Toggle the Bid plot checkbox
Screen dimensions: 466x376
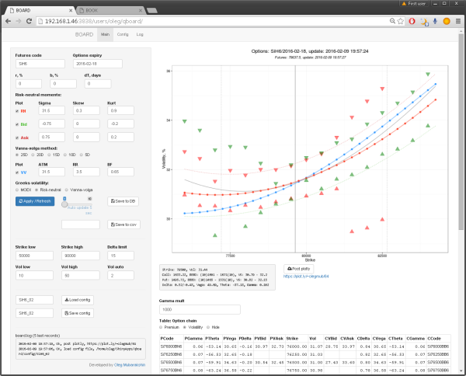point(17,124)
